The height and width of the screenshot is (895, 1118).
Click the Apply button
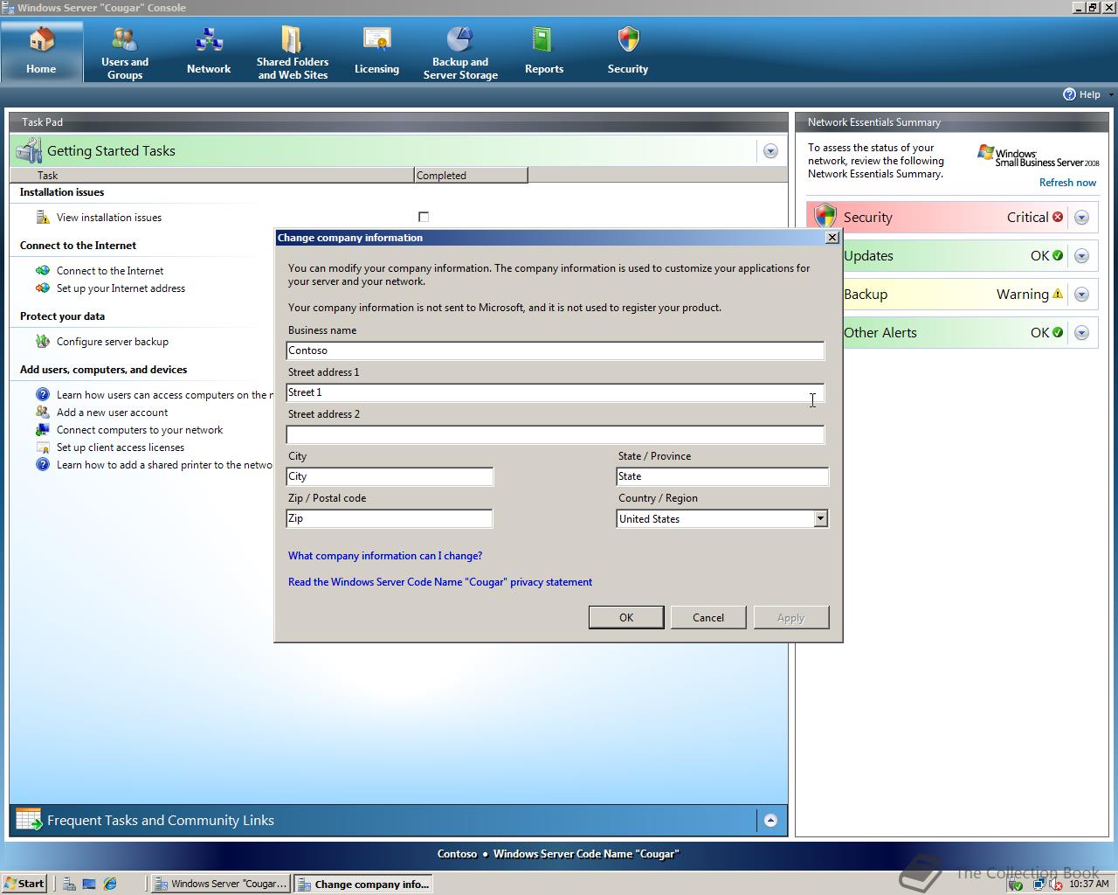click(791, 617)
